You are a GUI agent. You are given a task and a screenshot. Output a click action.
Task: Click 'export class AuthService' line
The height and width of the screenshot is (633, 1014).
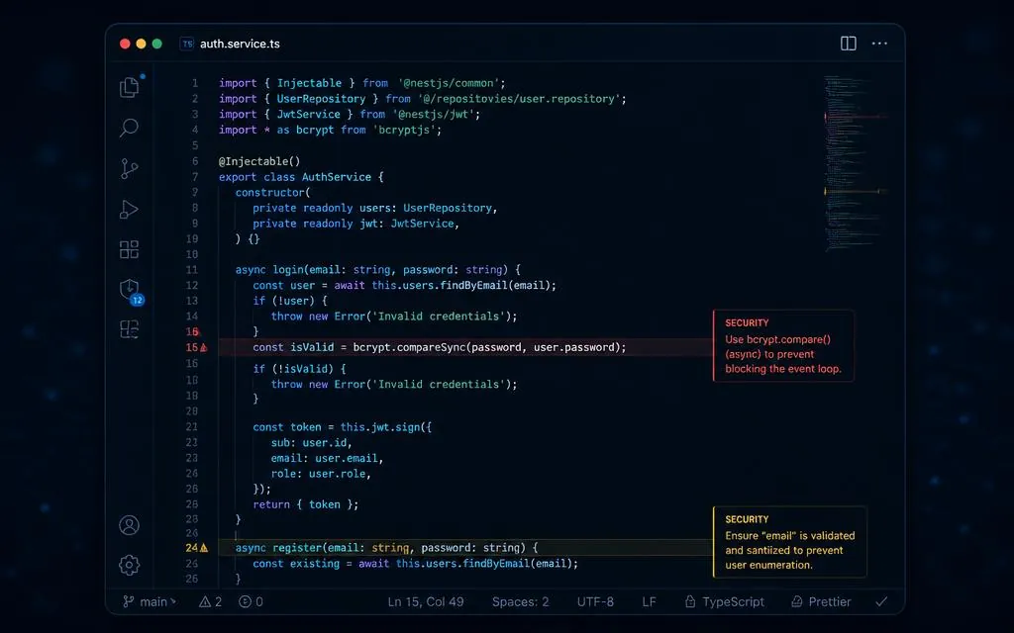[301, 177]
